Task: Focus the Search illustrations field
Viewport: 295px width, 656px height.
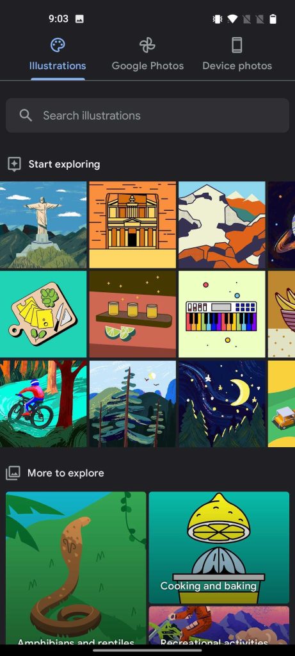Action: [x=147, y=115]
